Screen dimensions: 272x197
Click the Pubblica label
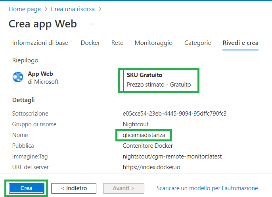(x=23, y=146)
